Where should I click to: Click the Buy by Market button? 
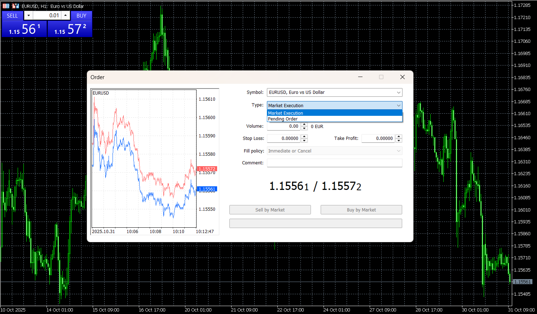click(x=361, y=210)
